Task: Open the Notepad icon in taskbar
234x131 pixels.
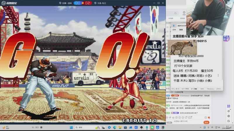Action: pyautogui.click(x=147, y=128)
